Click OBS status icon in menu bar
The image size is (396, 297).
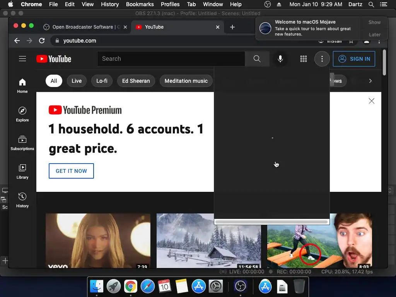pyautogui.click(x=268, y=4)
